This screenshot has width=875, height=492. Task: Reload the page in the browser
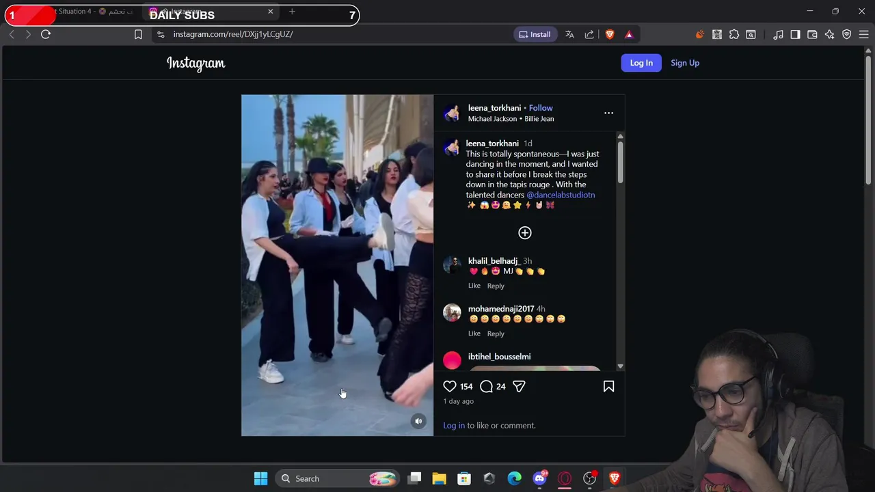click(x=46, y=34)
